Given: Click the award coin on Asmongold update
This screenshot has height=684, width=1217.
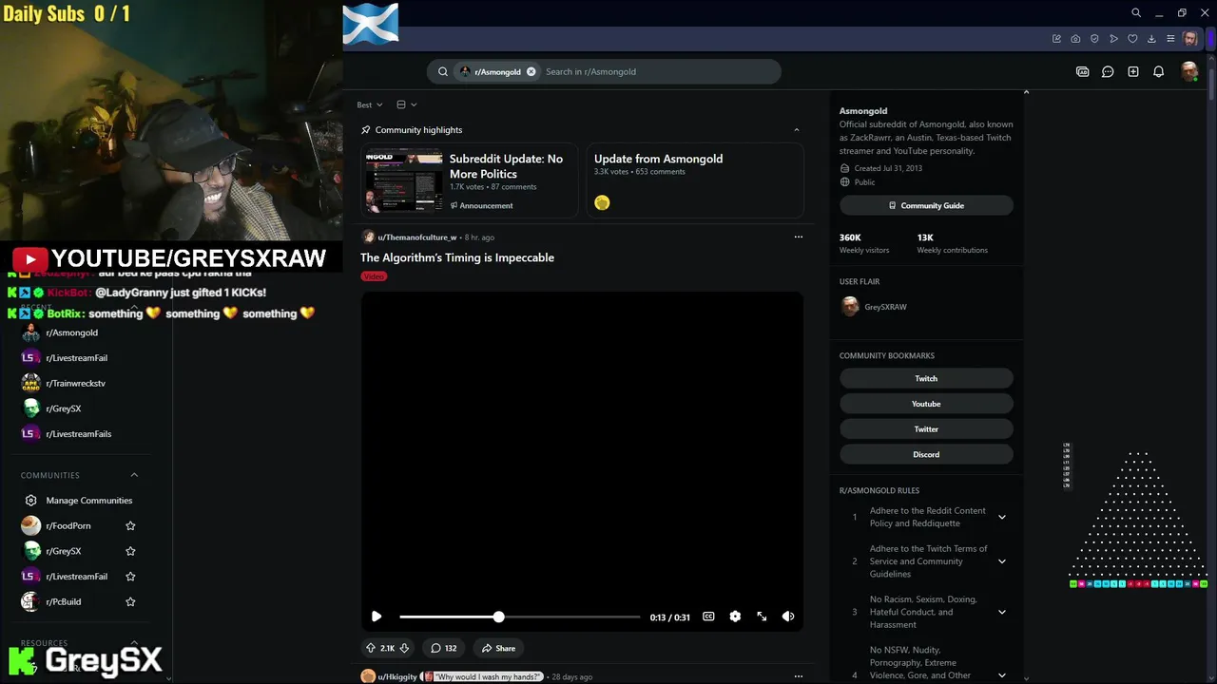Looking at the screenshot, I should tap(602, 202).
